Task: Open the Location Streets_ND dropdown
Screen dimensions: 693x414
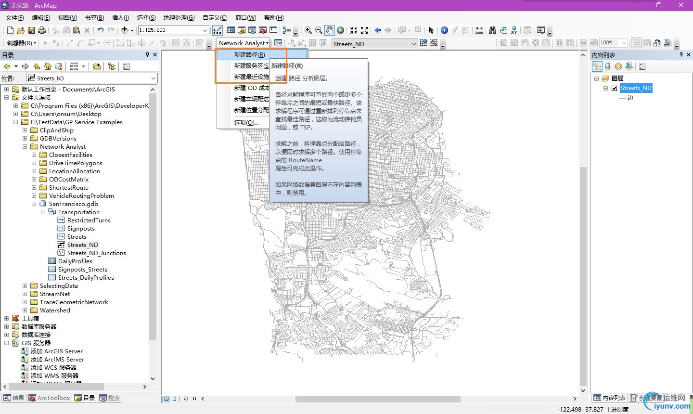Action: pos(154,78)
